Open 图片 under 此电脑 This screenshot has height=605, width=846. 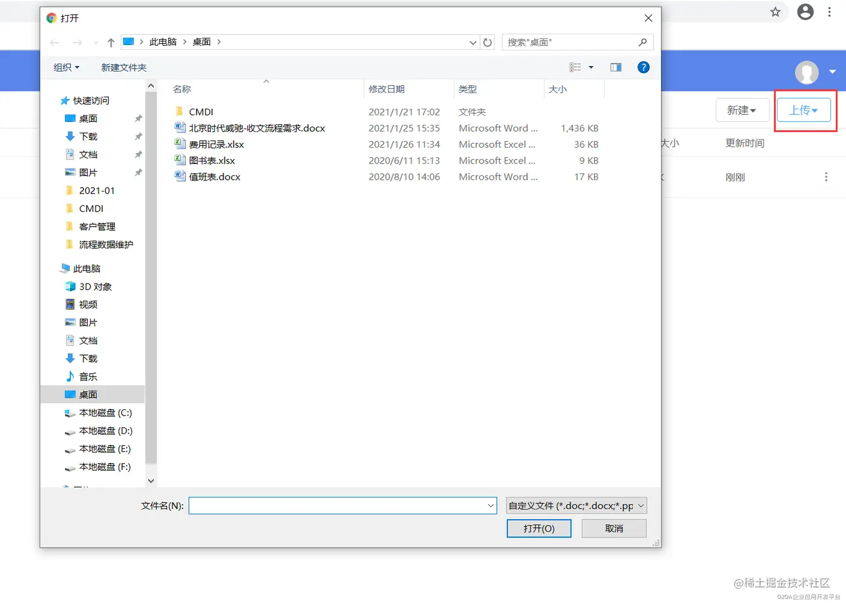(x=88, y=323)
